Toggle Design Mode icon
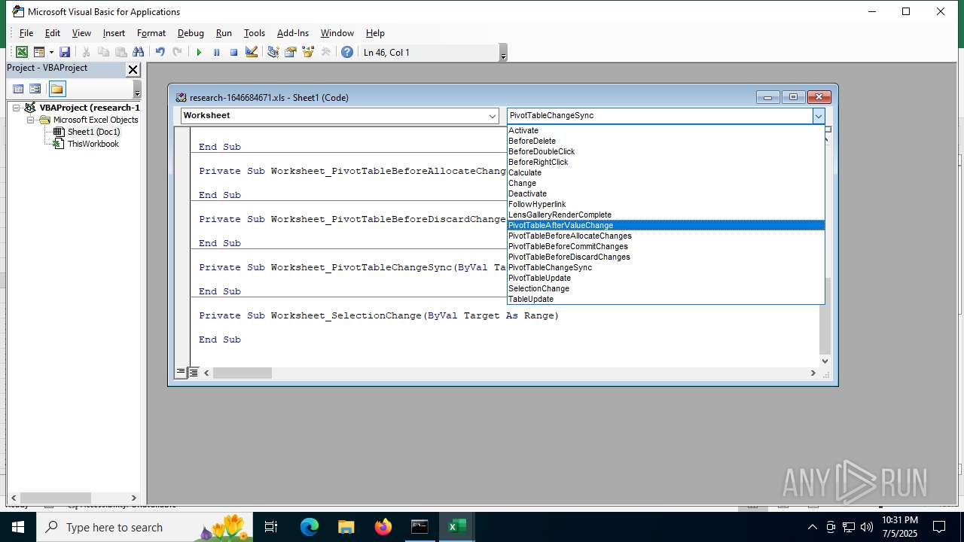The width and height of the screenshot is (964, 542). 252,52
